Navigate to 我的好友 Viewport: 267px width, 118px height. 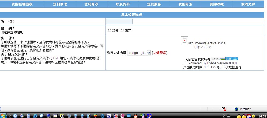[185, 4]
